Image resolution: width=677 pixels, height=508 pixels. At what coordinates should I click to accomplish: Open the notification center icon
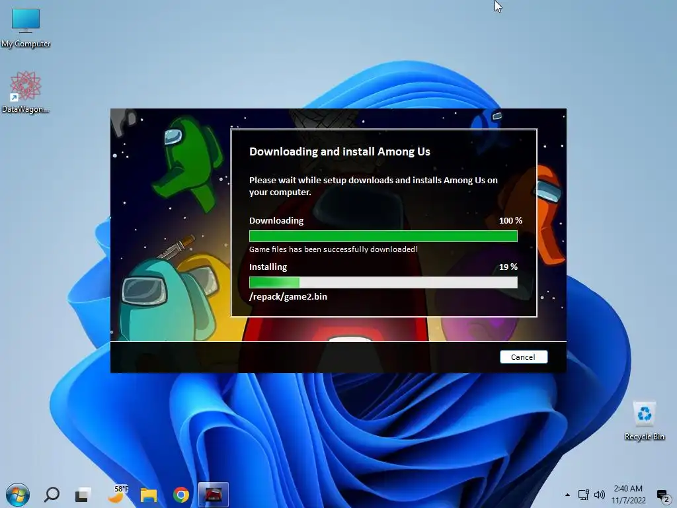[x=662, y=495]
